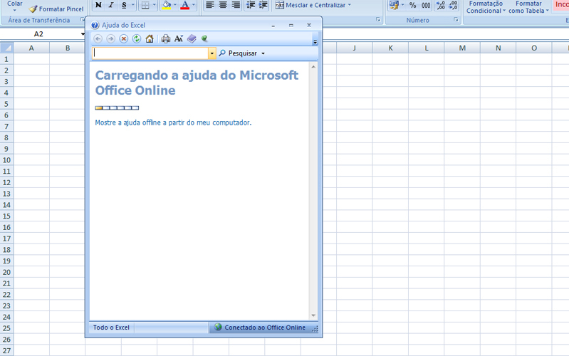Viewport: 569px width, 356px height.
Task: Decrease cell indent
Action: coord(251,5)
